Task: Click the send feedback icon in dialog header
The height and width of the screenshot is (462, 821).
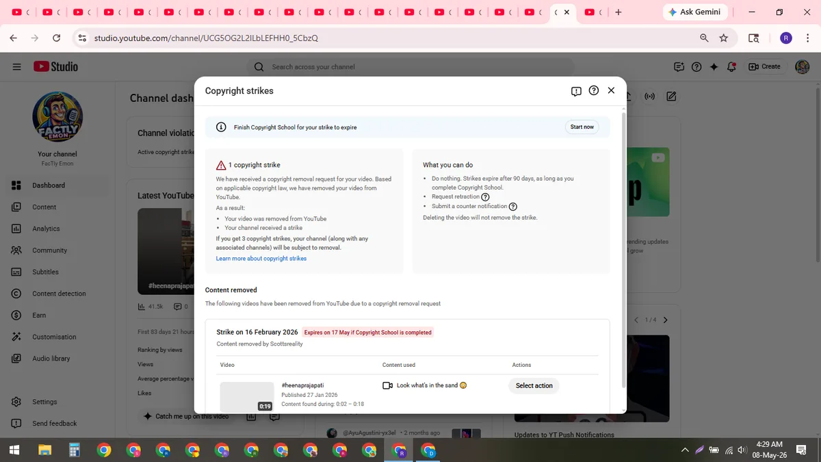Action: tap(576, 91)
